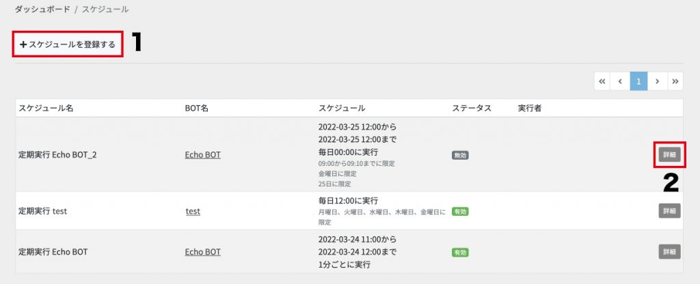Screen dimensions: 700x284
Task: Go to next page arrow
Action: (657, 82)
